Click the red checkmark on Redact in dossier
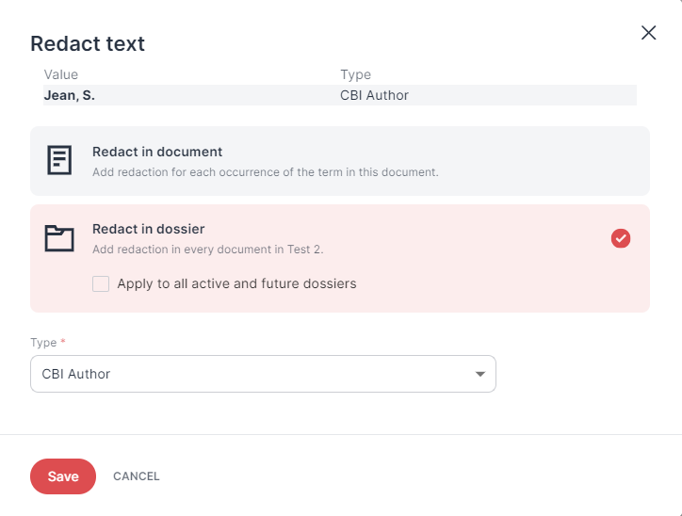 click(x=621, y=238)
